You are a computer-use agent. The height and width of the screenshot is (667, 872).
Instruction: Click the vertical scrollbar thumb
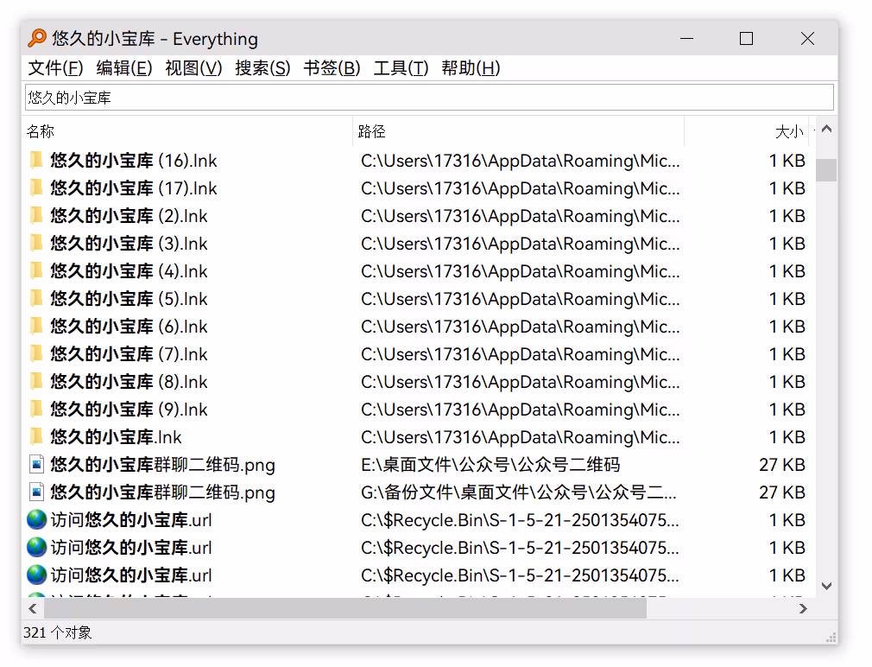point(826,170)
